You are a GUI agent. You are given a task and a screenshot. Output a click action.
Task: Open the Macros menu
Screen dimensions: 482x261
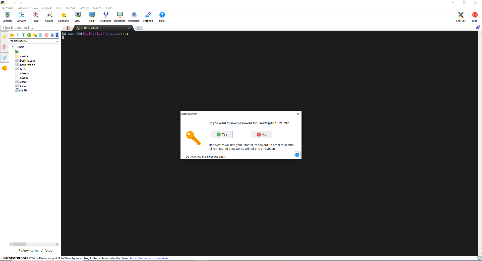click(98, 8)
